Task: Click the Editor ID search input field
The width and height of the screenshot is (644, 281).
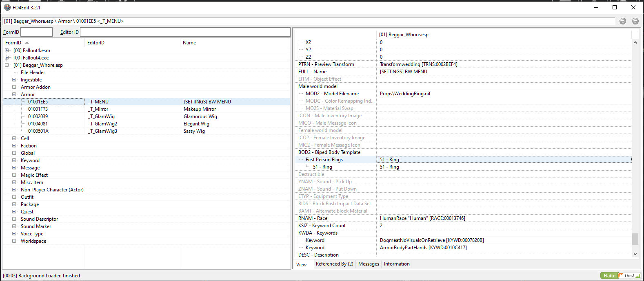Action: point(185,32)
